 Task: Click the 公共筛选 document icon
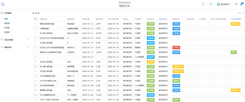[x=2, y=13]
